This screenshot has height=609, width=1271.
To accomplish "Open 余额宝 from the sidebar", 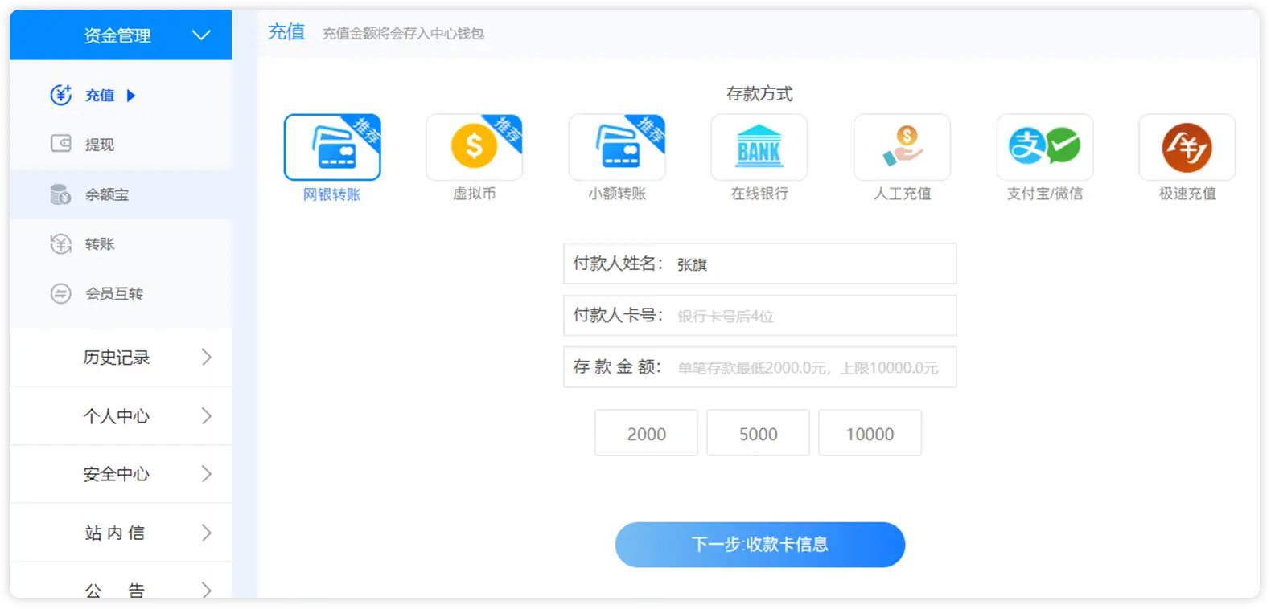I will tap(106, 194).
